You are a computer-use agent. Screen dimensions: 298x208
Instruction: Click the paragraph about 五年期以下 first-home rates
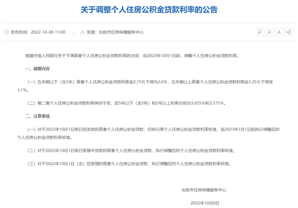click(153, 82)
